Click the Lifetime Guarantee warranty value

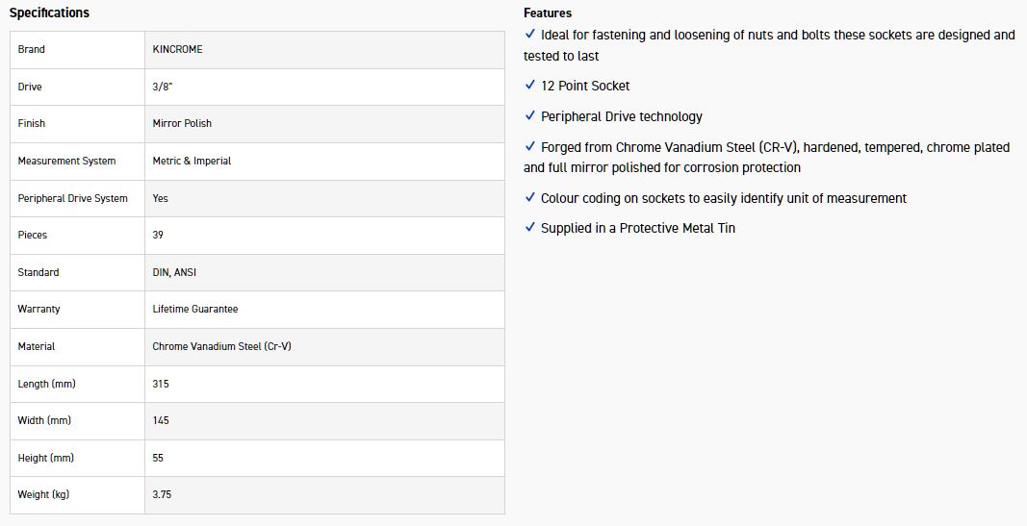pos(195,309)
